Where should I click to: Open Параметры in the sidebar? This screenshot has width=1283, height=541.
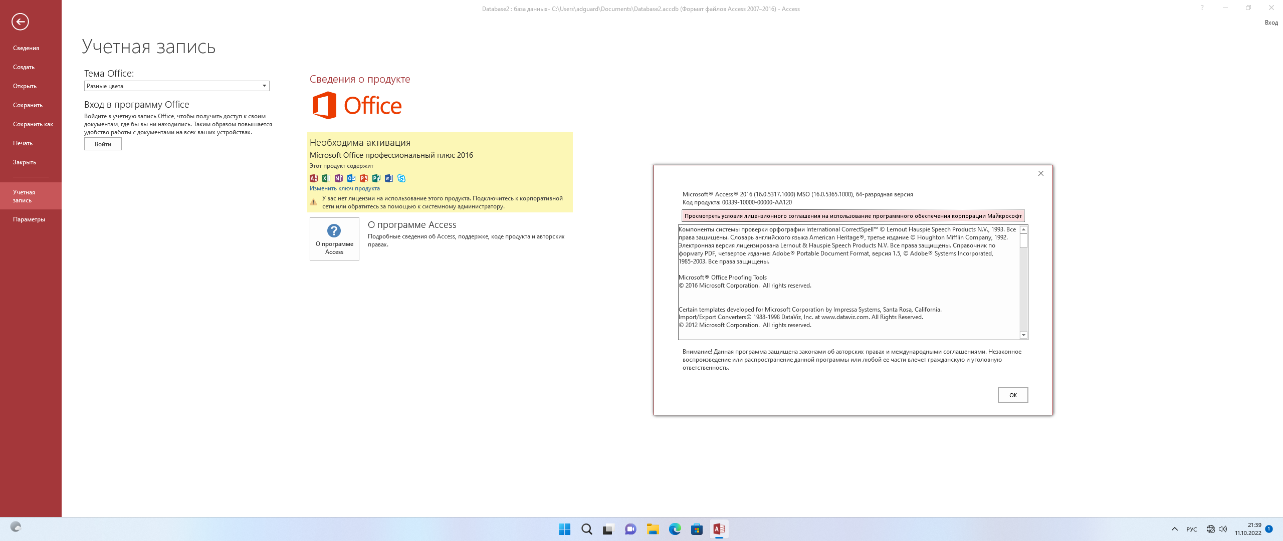[x=29, y=219]
